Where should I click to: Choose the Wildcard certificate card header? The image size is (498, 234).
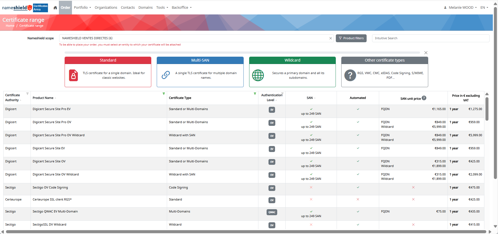point(292,60)
